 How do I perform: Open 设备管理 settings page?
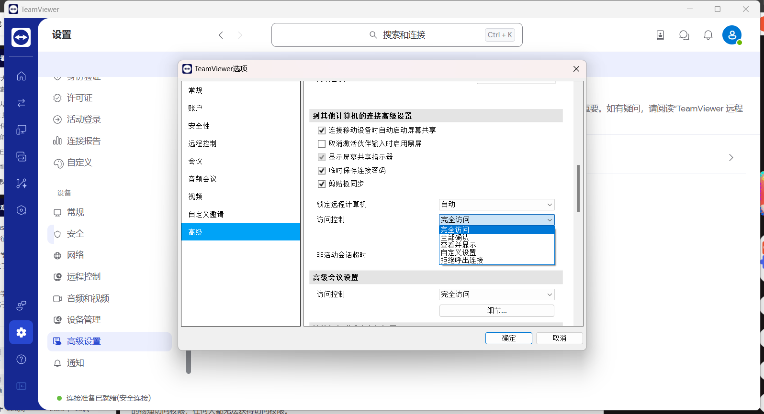110,320
